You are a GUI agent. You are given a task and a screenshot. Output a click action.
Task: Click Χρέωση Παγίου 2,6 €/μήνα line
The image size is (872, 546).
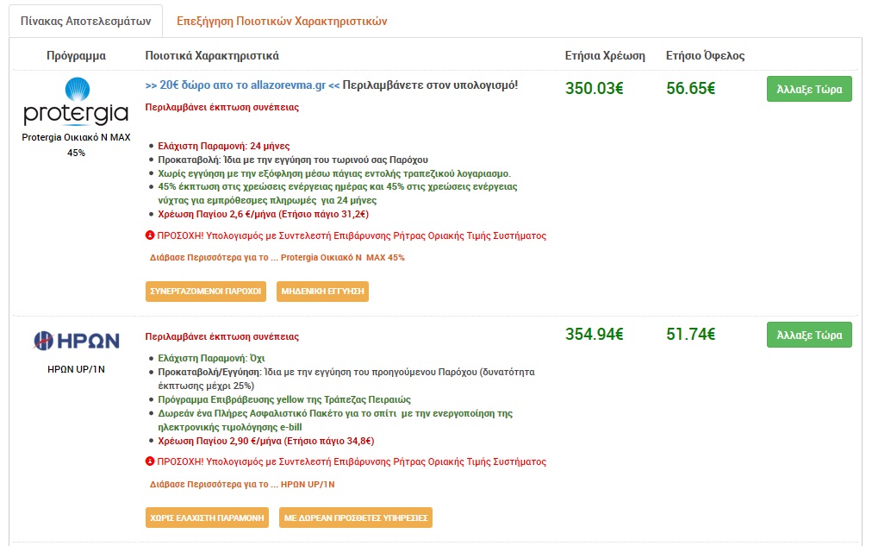(x=263, y=214)
